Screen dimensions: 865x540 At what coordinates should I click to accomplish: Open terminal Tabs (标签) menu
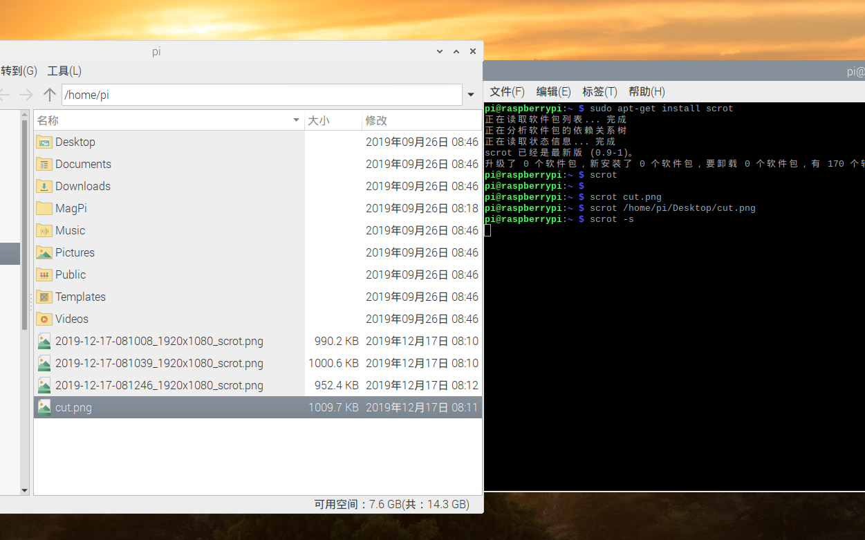599,91
